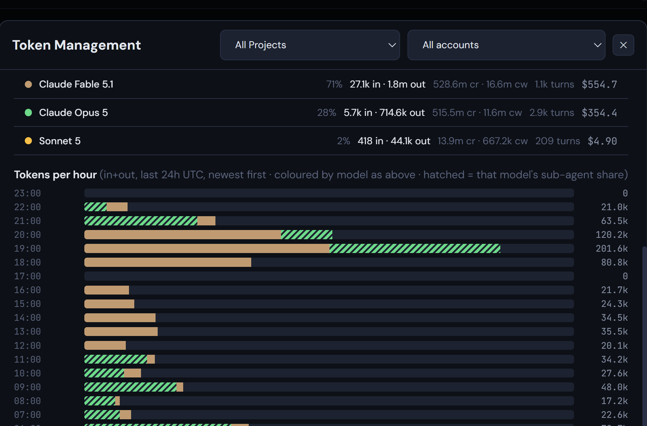Click the 1.1k turns value
This screenshot has height=426, width=647.
tap(555, 84)
